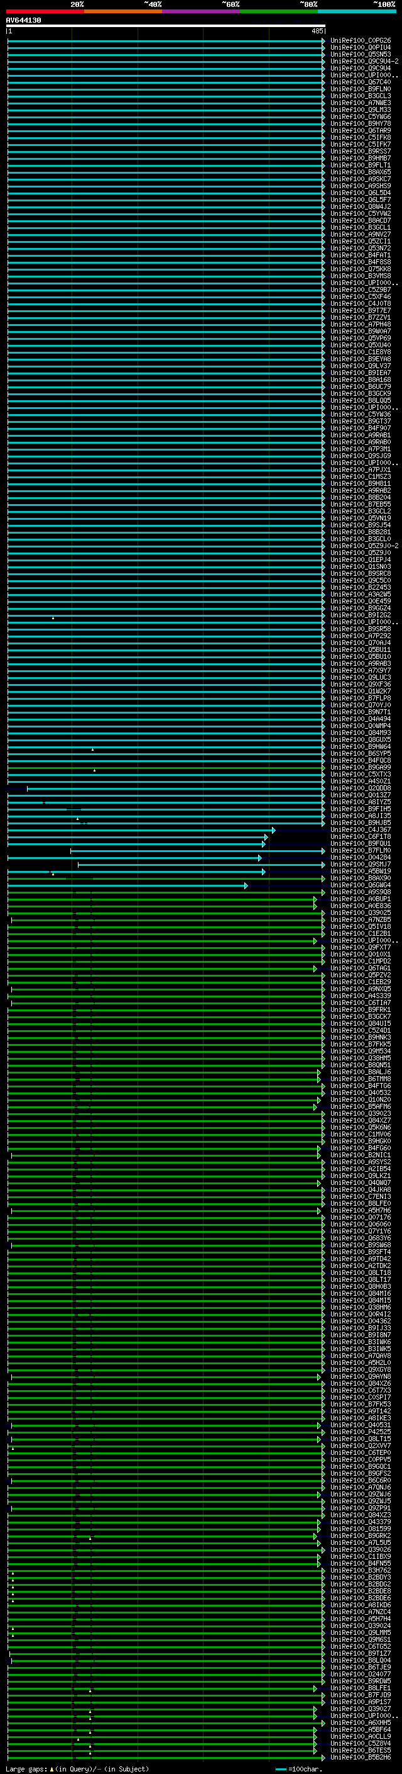Click the green alignment bar for UniRef100_B8AX90
This screenshot has width=402, height=1774.
pos(166,879)
